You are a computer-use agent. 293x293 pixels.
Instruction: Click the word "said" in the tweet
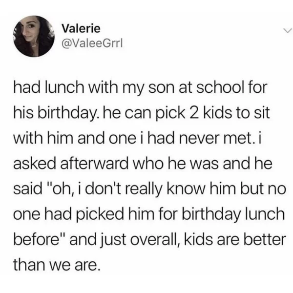[x=28, y=188]
